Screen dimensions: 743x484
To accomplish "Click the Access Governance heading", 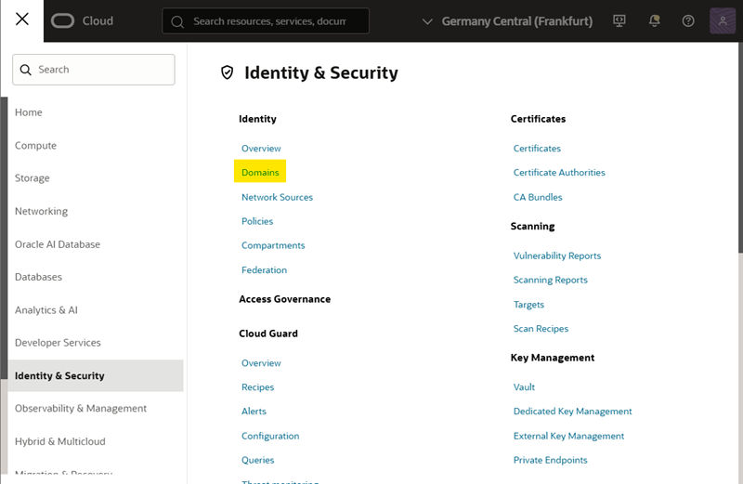I will pyautogui.click(x=285, y=299).
